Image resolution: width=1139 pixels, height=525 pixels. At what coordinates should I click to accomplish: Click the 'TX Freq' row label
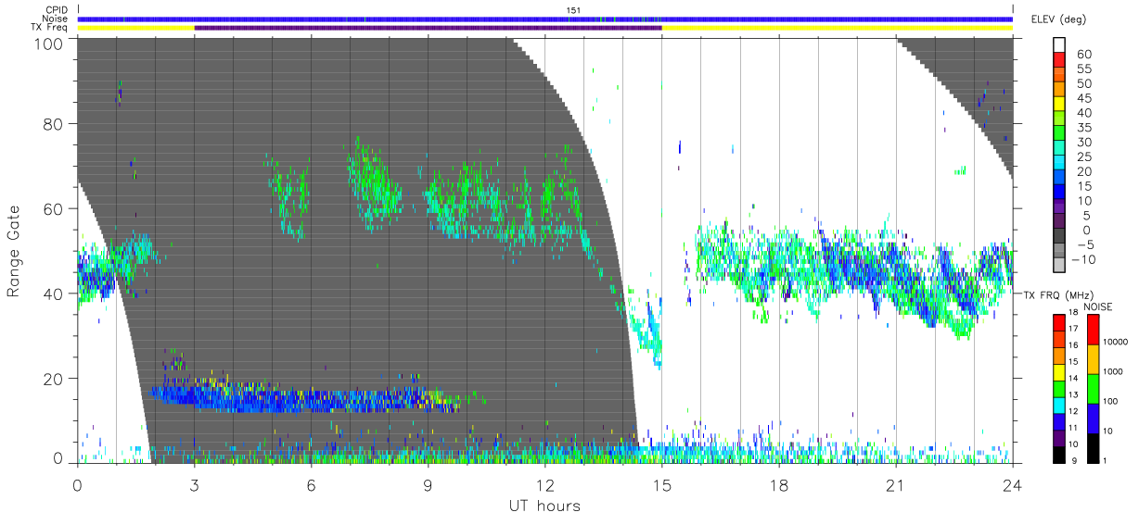50,28
